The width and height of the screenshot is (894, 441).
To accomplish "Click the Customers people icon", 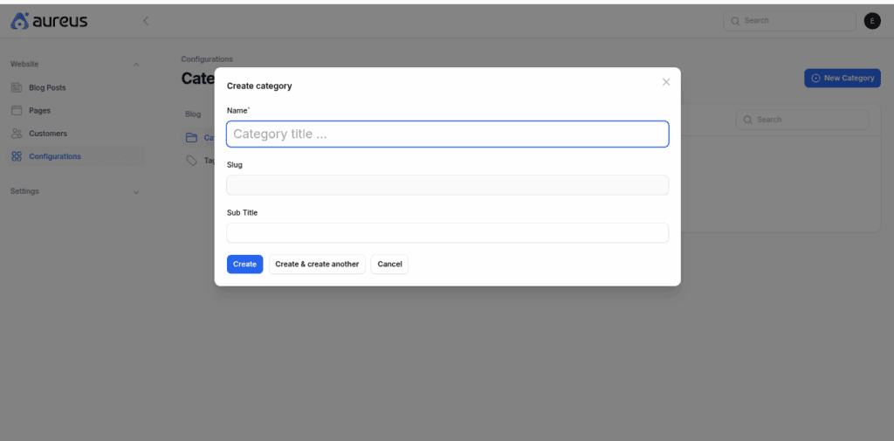I will 17,134.
